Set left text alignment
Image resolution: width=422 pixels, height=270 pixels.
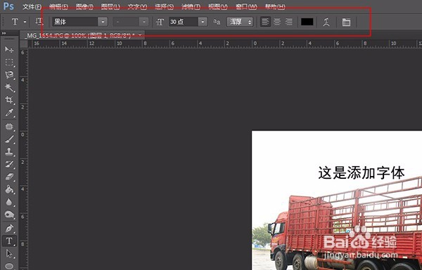[265, 22]
